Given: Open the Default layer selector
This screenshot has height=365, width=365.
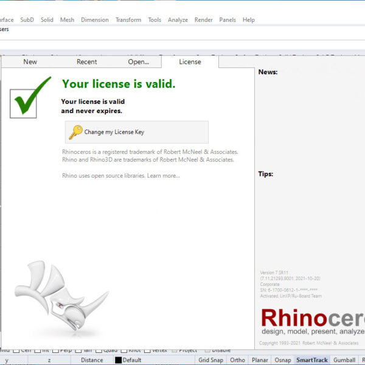Looking at the screenshot, I should (154, 360).
